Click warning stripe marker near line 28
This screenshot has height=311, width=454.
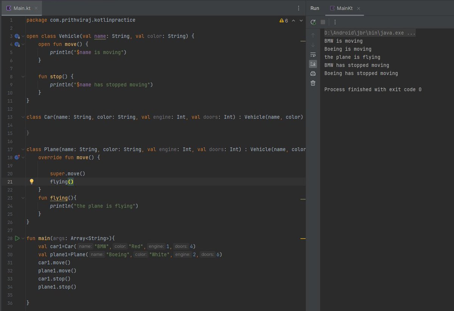click(x=303, y=239)
